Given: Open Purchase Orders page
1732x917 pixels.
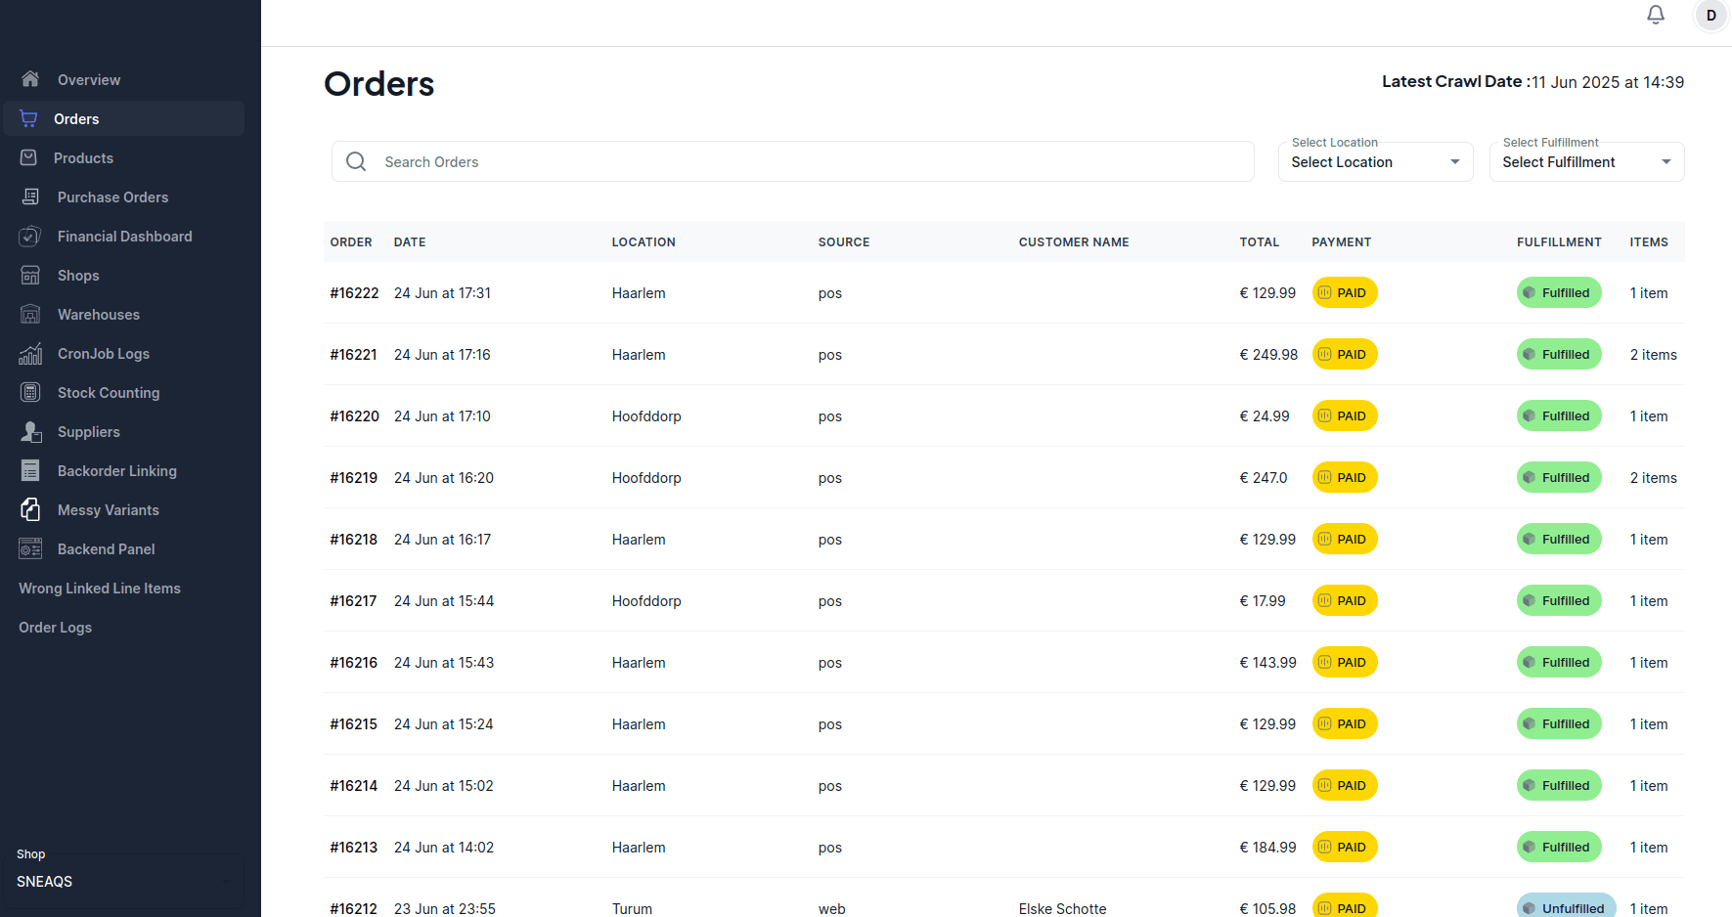Looking at the screenshot, I should [112, 197].
